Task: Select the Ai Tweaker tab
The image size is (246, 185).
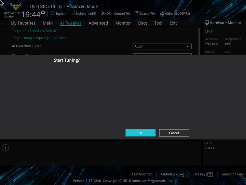Action: [x=71, y=23]
